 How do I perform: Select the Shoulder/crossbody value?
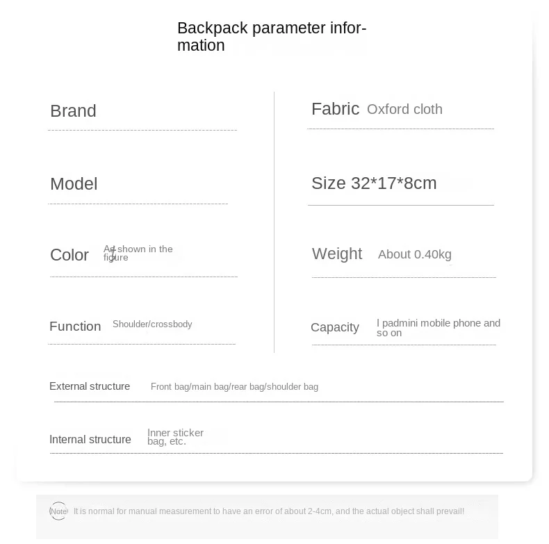[x=152, y=324]
